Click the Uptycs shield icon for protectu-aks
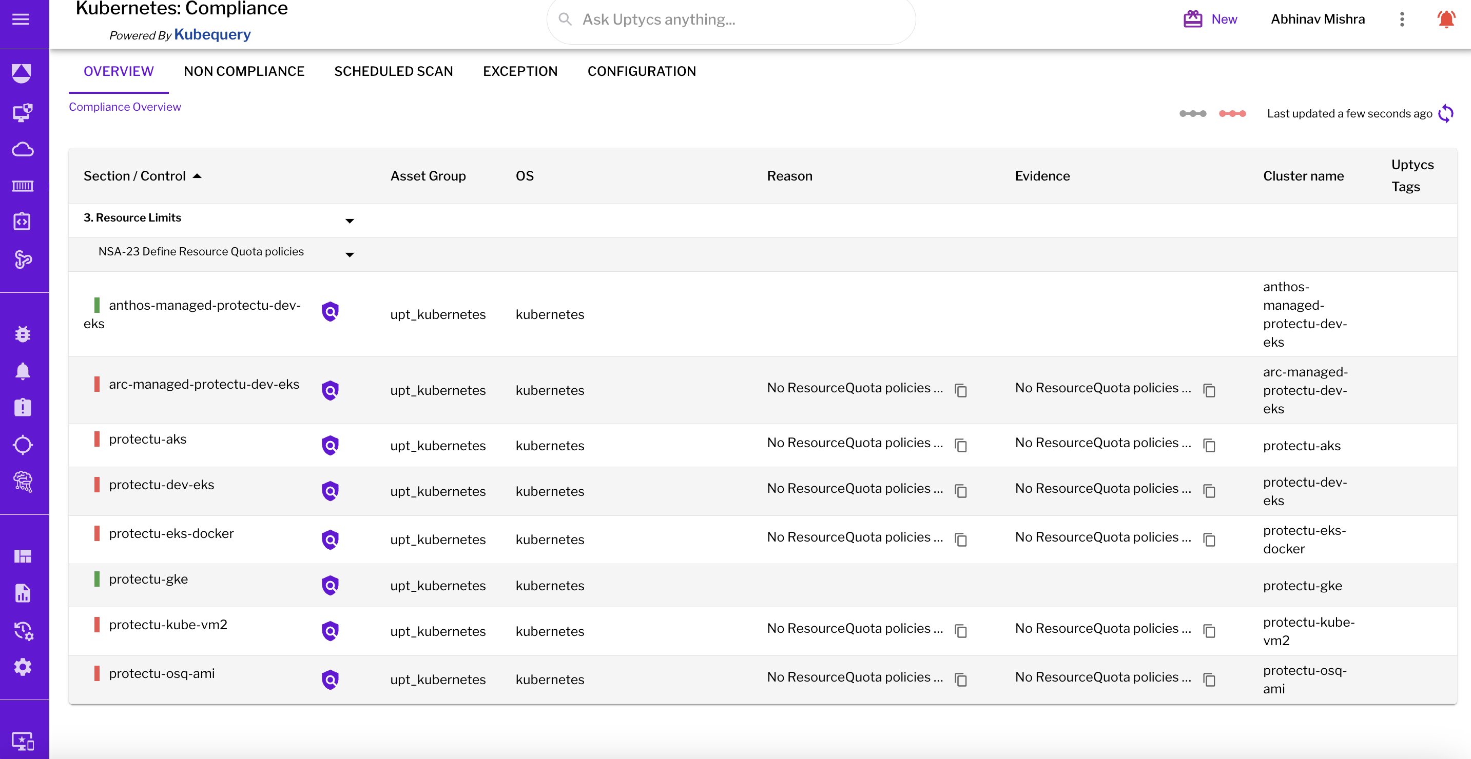1471x759 pixels. pos(331,445)
